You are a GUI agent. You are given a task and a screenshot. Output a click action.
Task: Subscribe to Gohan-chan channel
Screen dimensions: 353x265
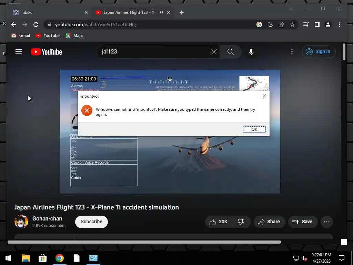91,222
